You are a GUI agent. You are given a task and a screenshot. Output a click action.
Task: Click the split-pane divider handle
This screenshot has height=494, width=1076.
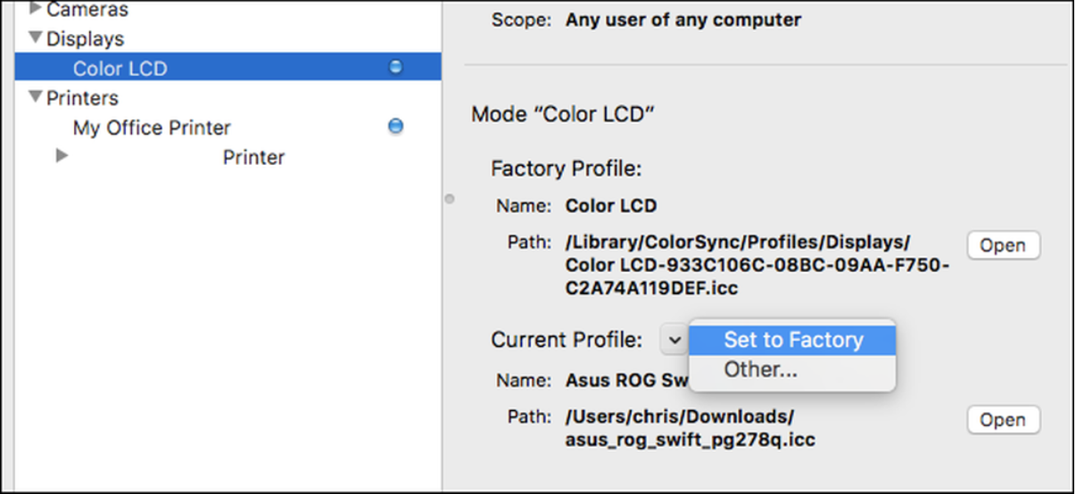(450, 199)
